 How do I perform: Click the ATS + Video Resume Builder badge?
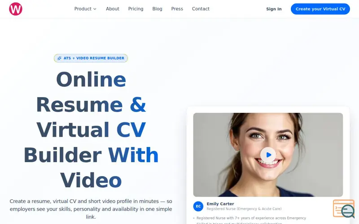point(91,58)
